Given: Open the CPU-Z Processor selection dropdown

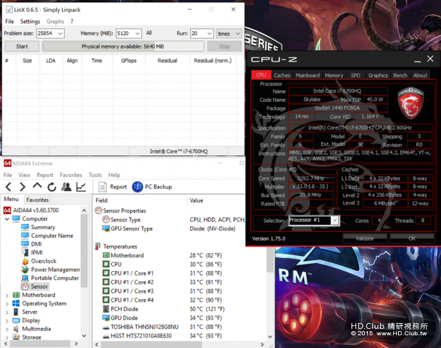Looking at the screenshot, I should pyautogui.click(x=335, y=221).
